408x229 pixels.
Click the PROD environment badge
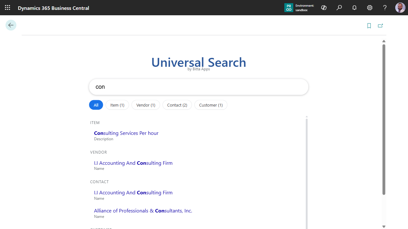pyautogui.click(x=289, y=8)
